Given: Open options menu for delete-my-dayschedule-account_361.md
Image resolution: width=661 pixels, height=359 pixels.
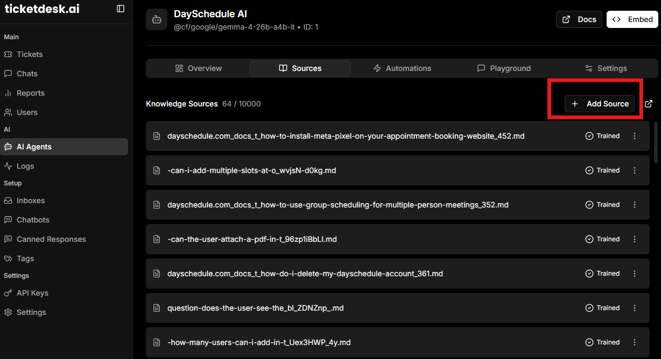Looking at the screenshot, I should 635,274.
